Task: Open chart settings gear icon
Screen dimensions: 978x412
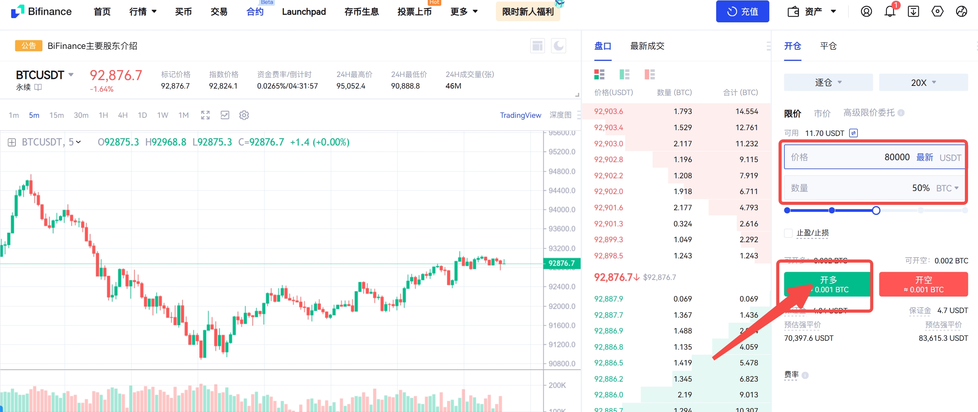Action: point(244,115)
